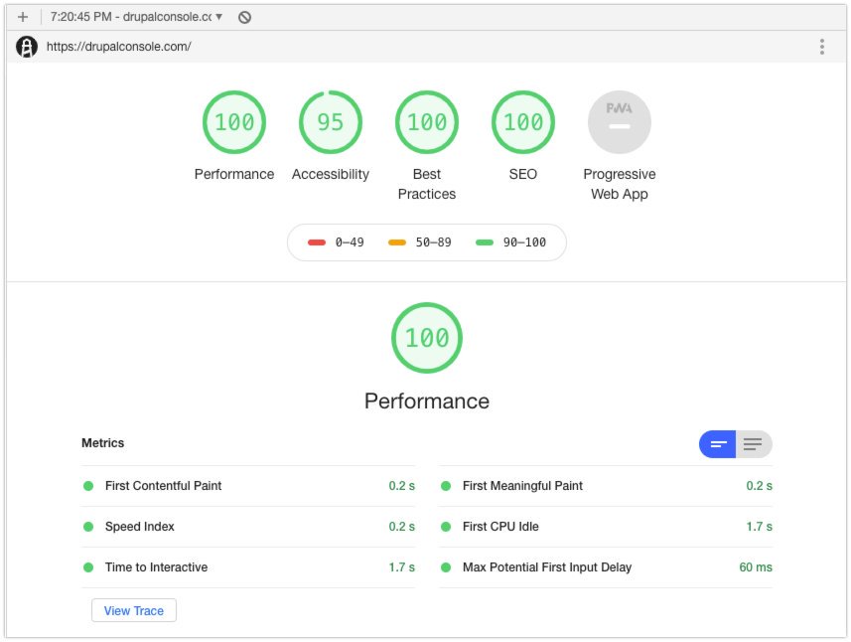The image size is (851, 642).
Task: Click the clear all reports icon
Action: point(244,17)
